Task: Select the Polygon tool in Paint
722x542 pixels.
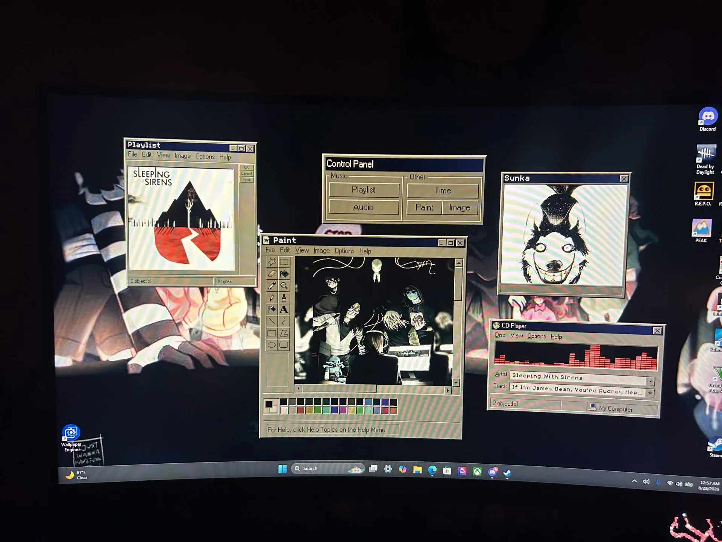Action: (284, 333)
